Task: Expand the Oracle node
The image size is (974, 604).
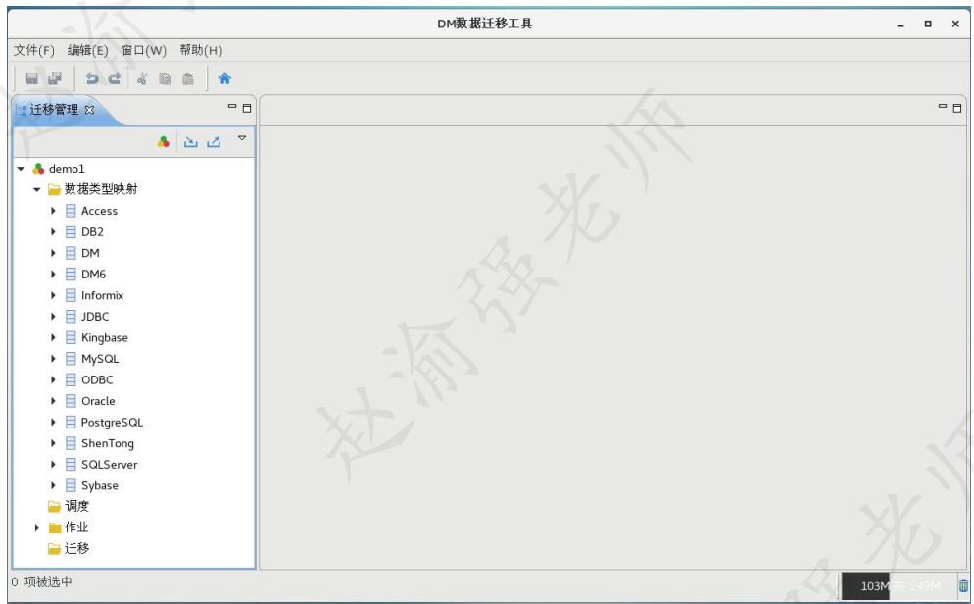Action: click(x=54, y=401)
